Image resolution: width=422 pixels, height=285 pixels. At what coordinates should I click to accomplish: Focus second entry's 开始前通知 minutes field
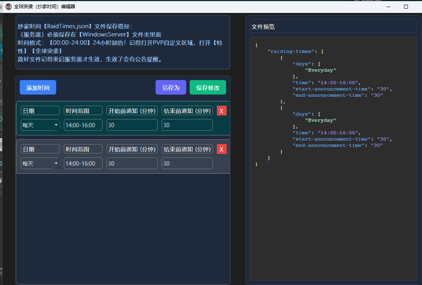click(132, 164)
